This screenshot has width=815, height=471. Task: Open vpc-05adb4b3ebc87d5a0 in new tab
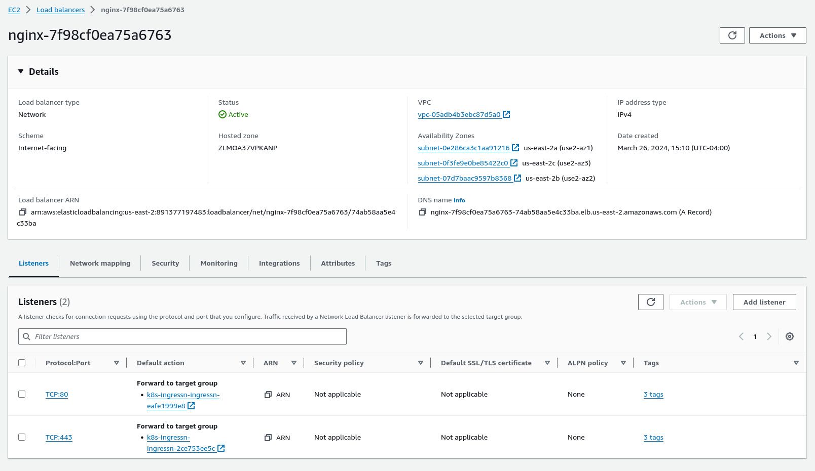pos(506,114)
